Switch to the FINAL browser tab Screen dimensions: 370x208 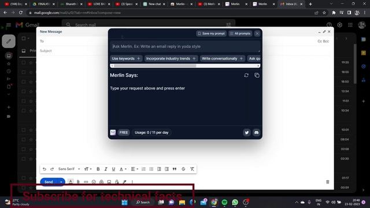44,4
